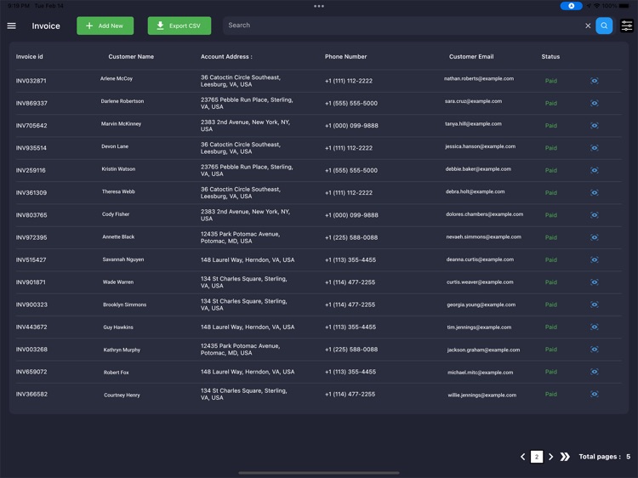Select customer name Wade Warren

[118, 282]
